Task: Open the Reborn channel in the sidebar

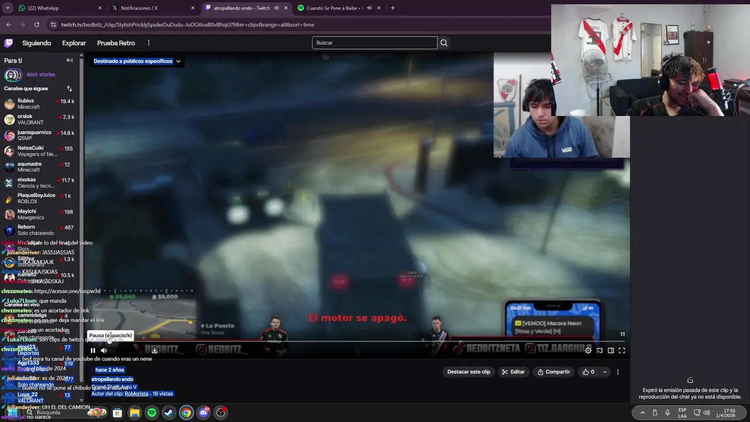Action: 39,230
